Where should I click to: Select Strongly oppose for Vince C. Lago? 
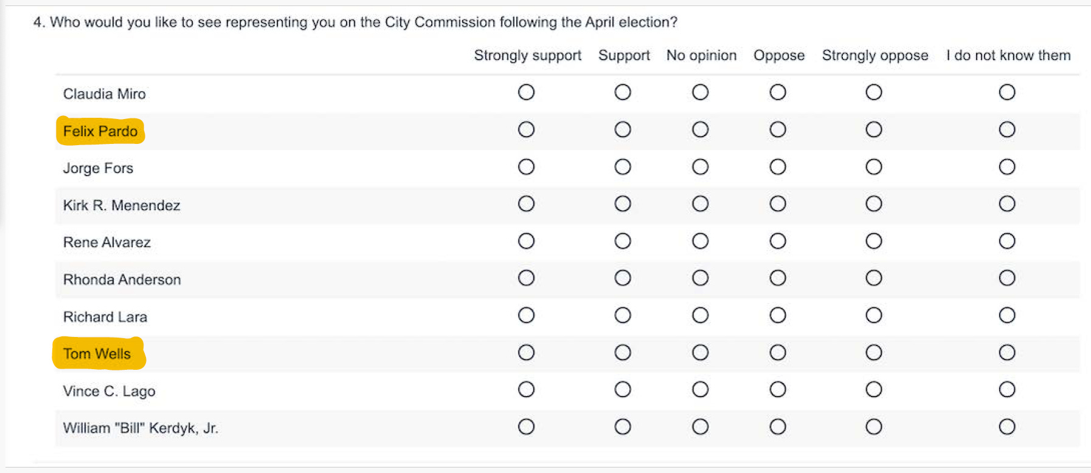[874, 389]
